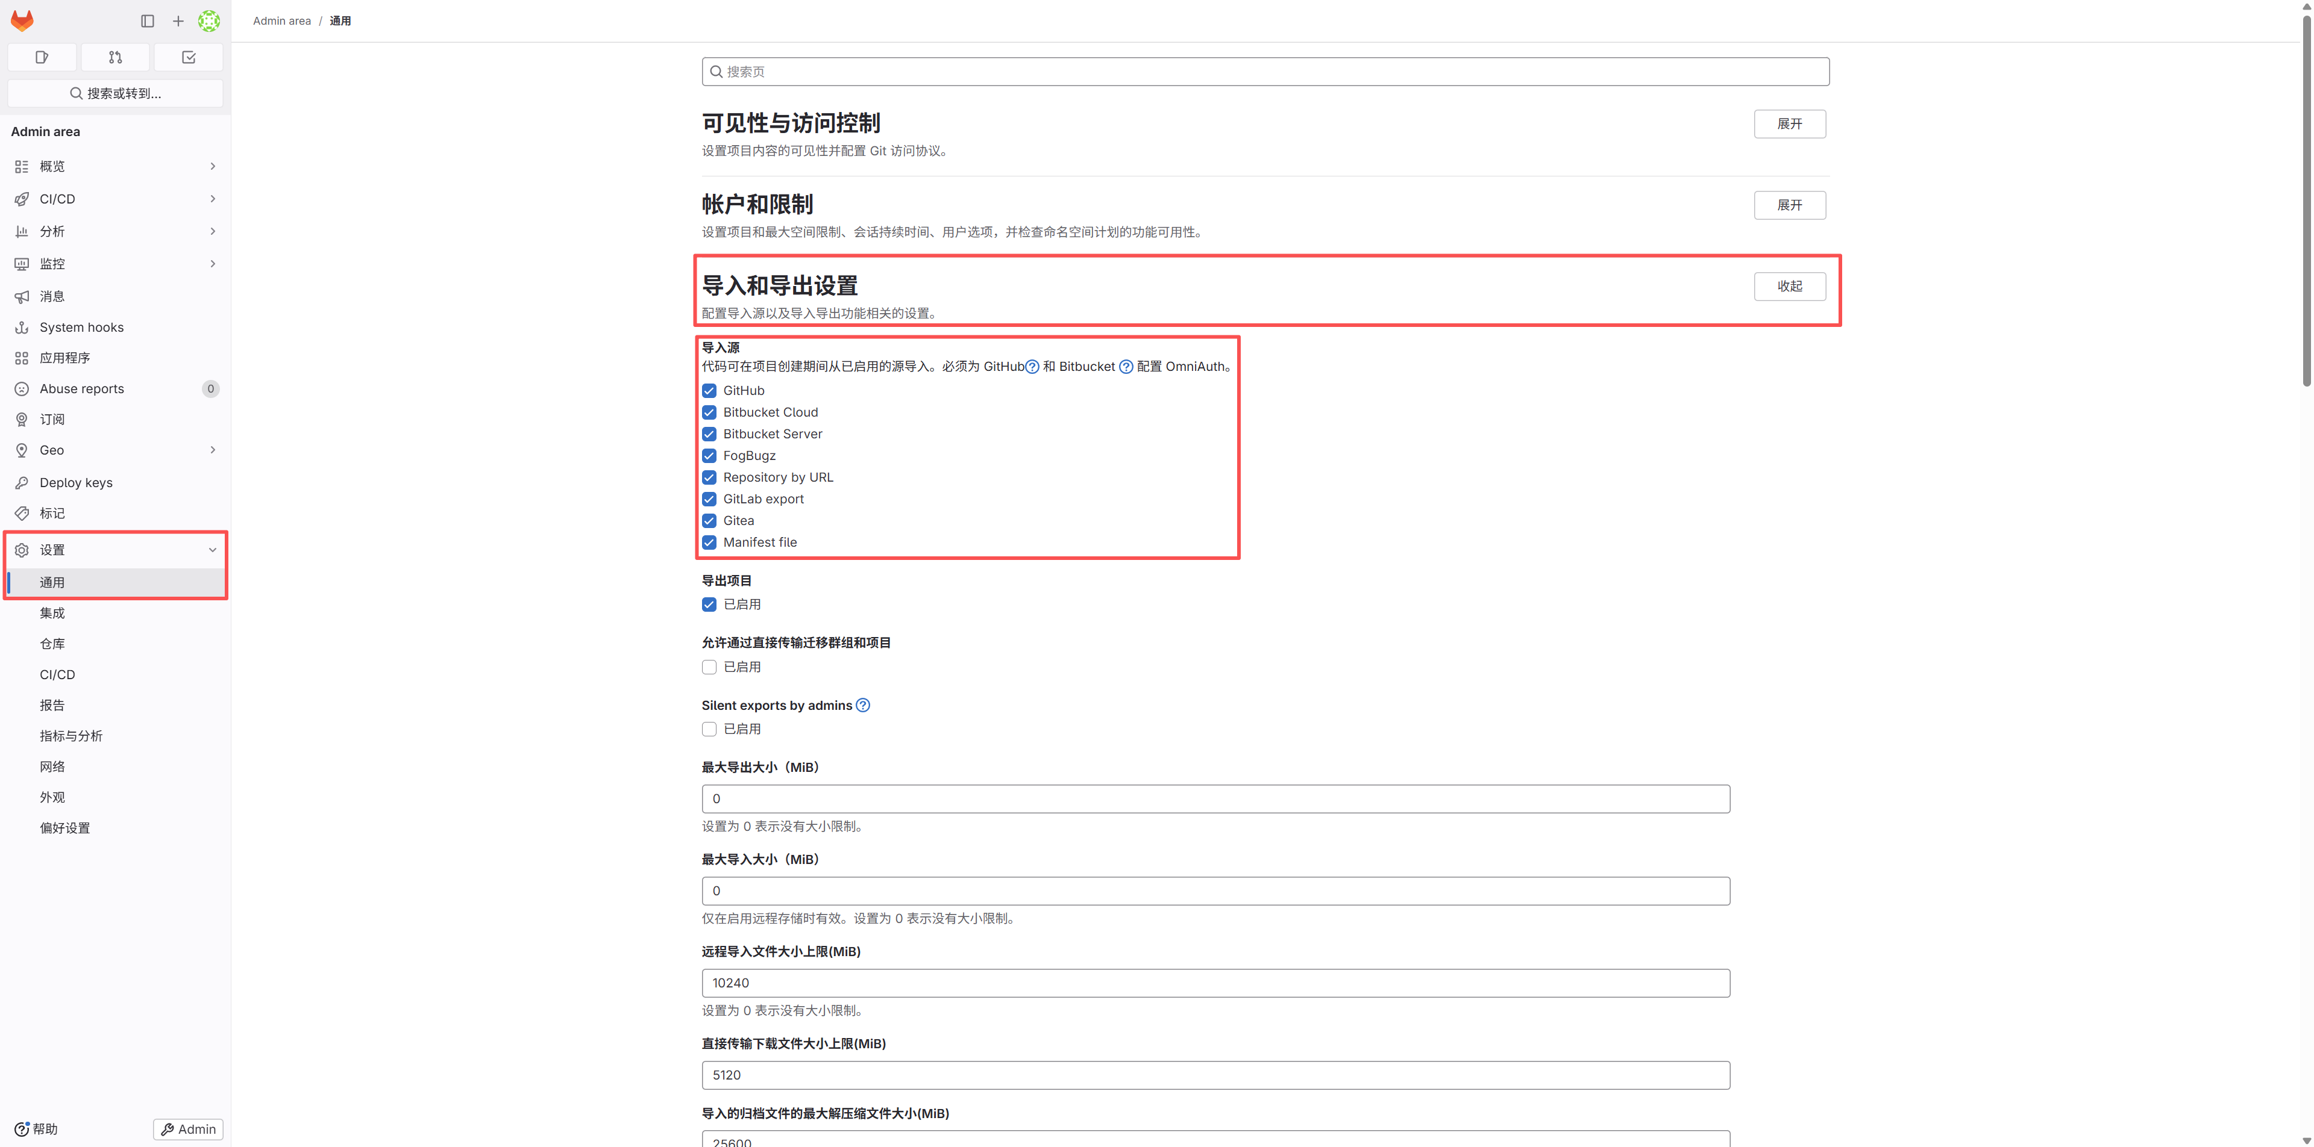Uncheck the Bitbucket Server import source
Image resolution: width=2314 pixels, height=1147 pixels.
click(x=709, y=434)
